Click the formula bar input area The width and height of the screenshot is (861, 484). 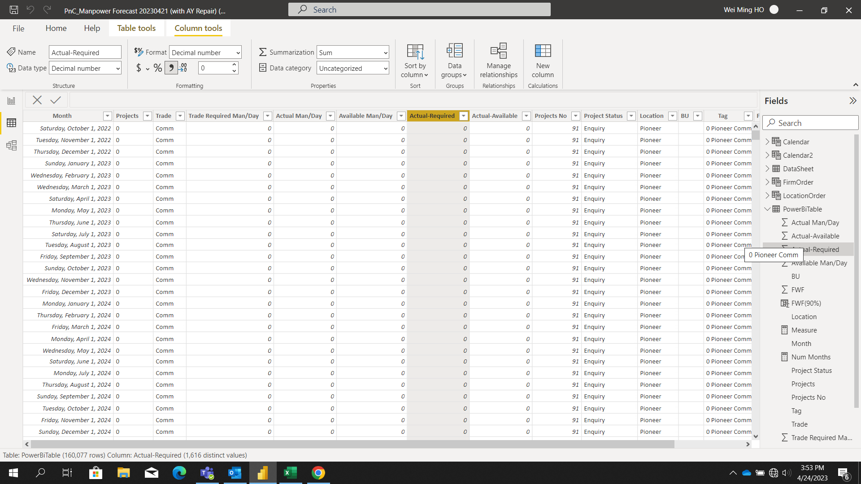413,100
